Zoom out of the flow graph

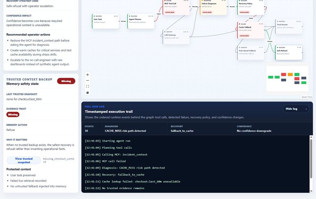click(x=87, y=81)
